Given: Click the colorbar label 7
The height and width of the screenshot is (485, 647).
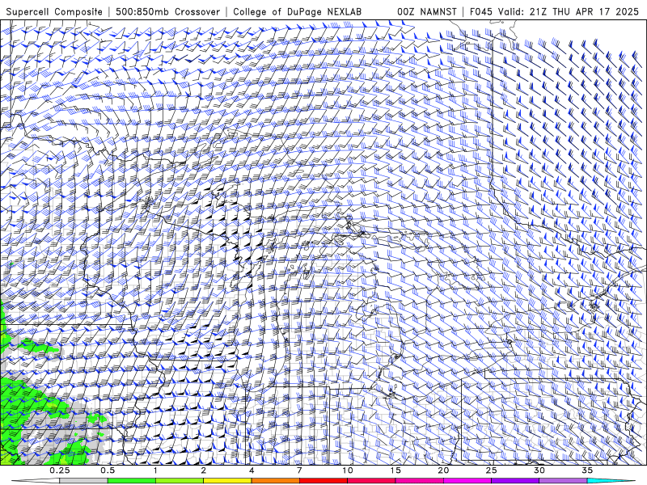Looking at the screenshot, I should [299, 470].
